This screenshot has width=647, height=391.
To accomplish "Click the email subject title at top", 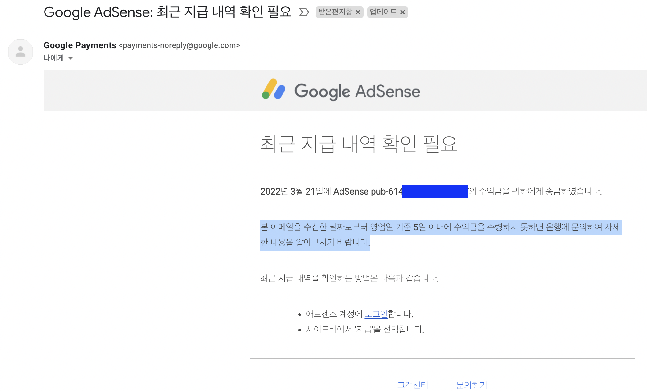I will point(167,12).
